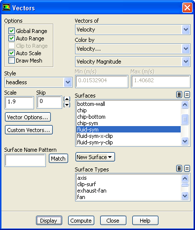195x230 pixels.
Task: Click Surfaces list scrollbar down arrow
Action: coord(185,141)
